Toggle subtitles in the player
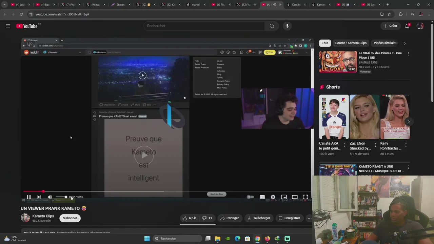Viewport: 434px width, 244px height. 262,197
